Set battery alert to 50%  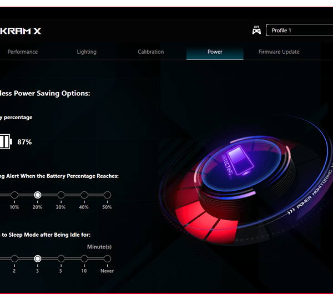pos(107,195)
